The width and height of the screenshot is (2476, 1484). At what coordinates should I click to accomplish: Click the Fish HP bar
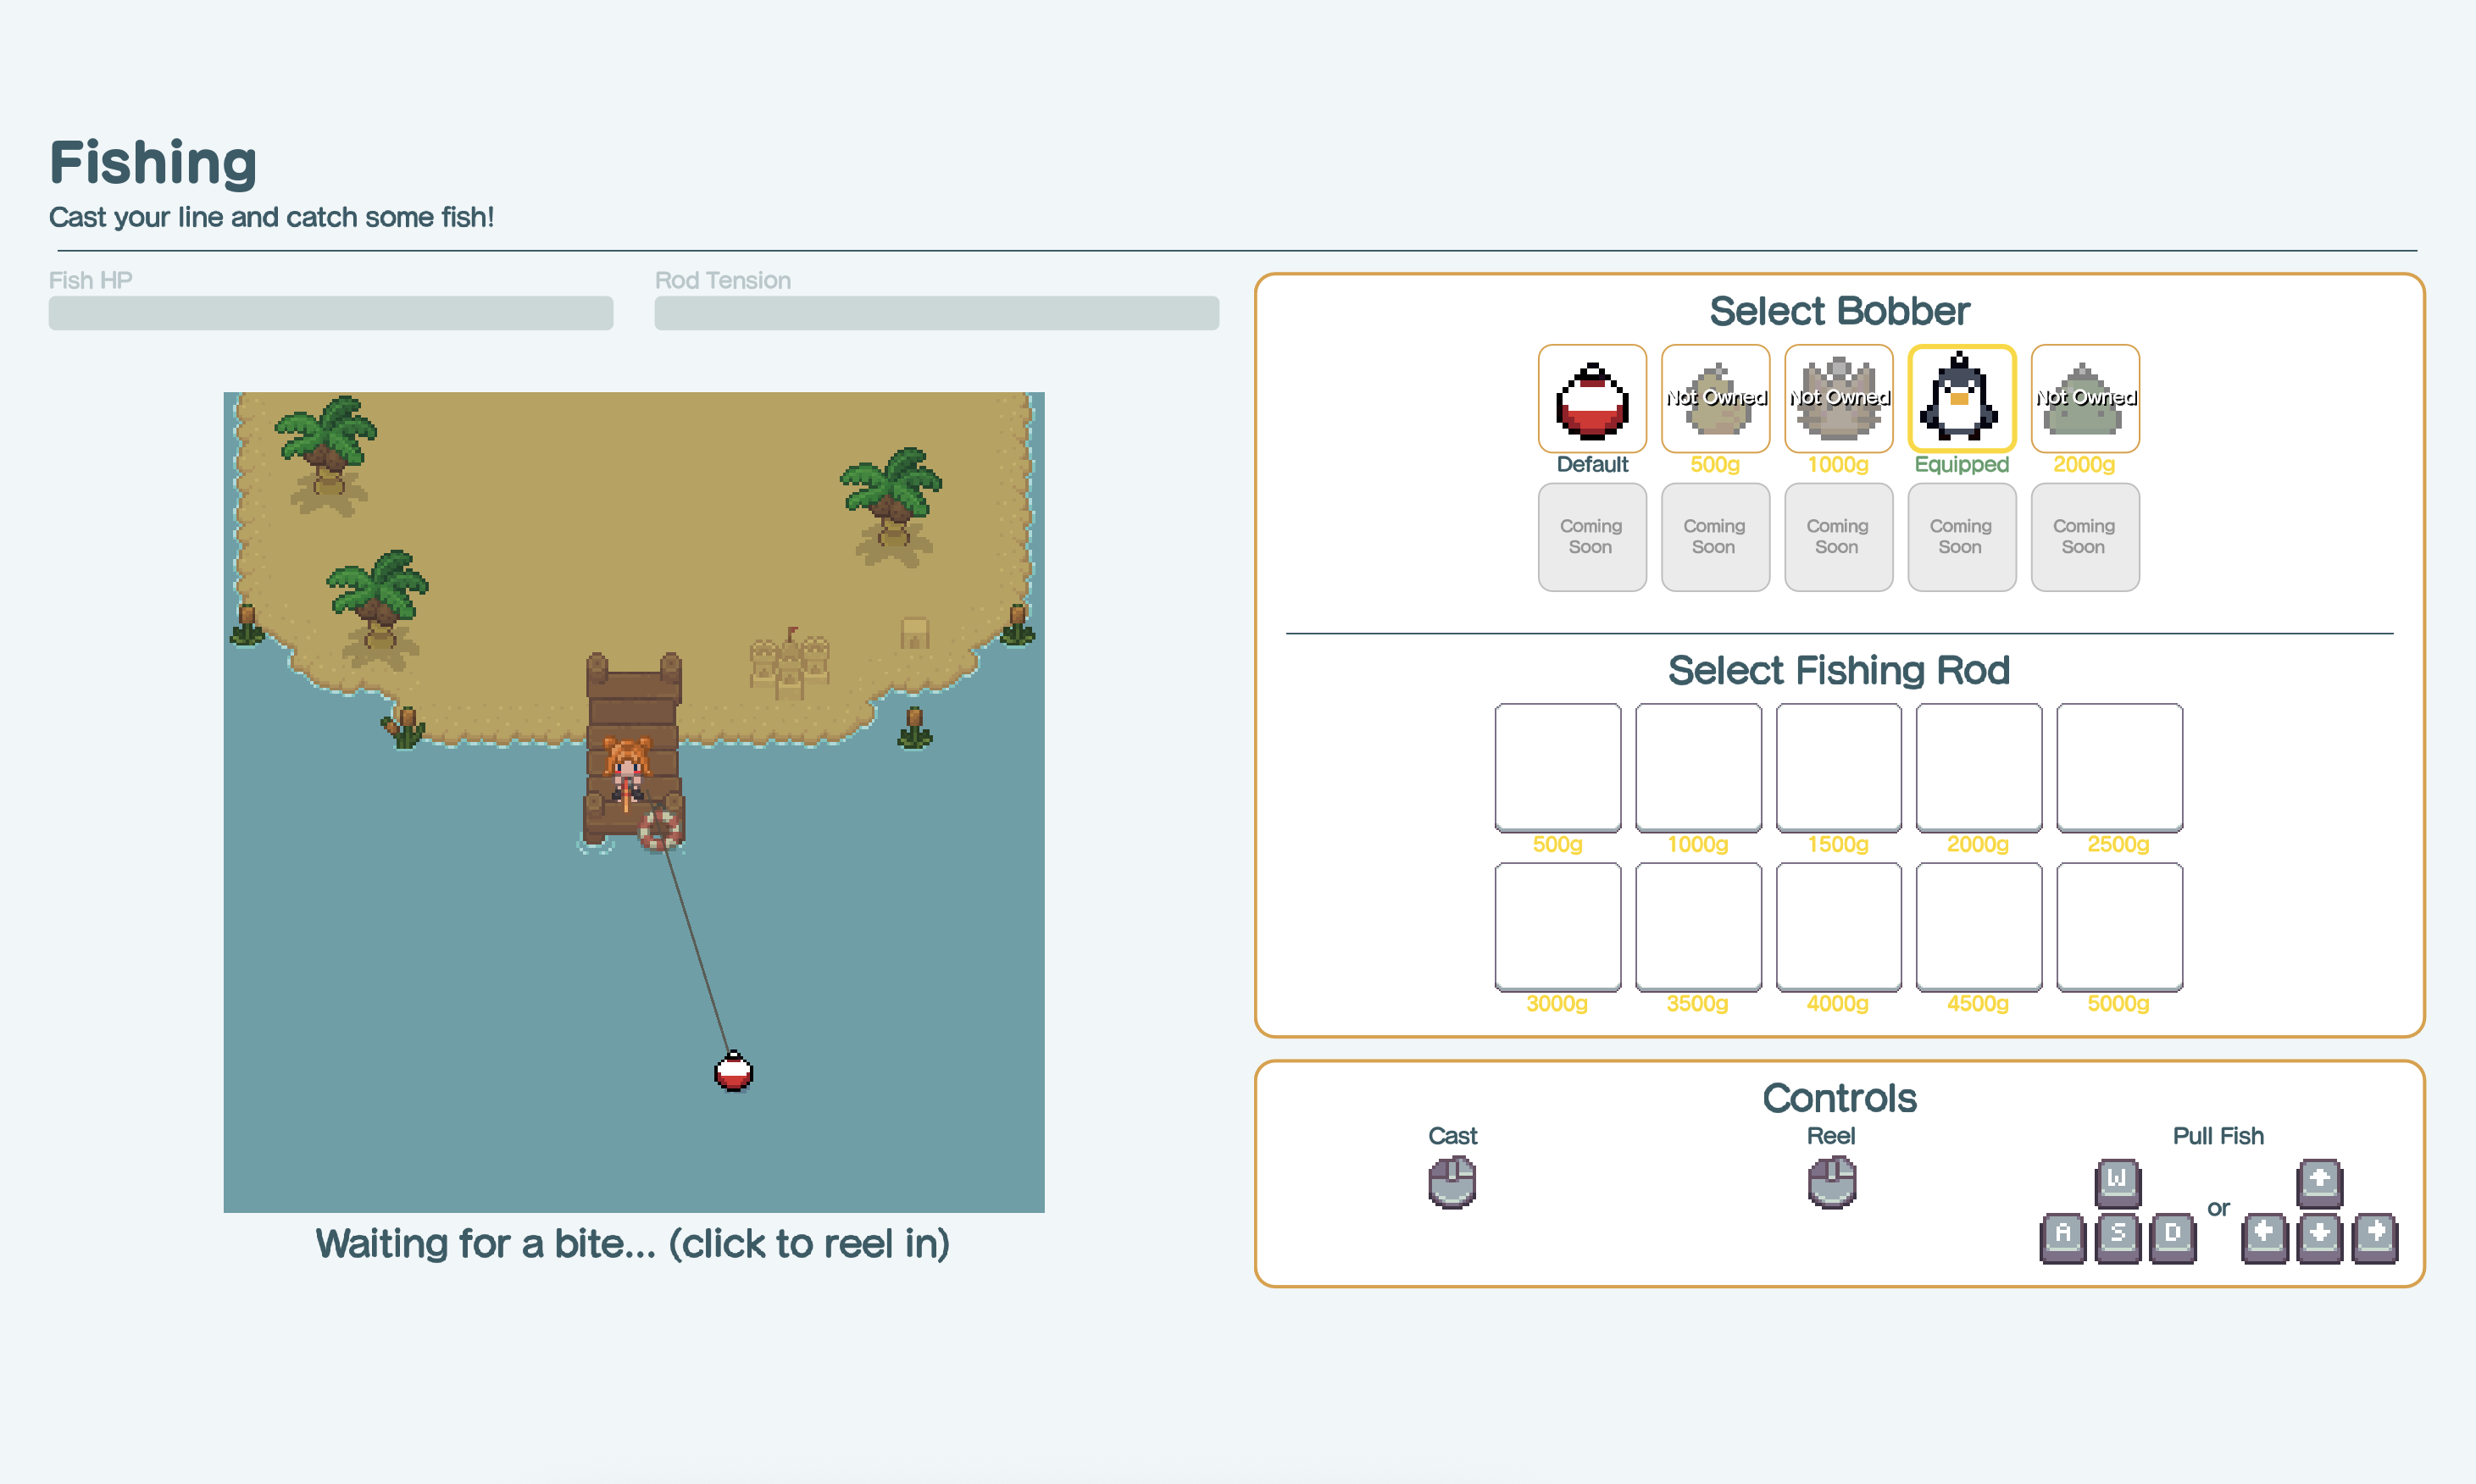pos(330,313)
